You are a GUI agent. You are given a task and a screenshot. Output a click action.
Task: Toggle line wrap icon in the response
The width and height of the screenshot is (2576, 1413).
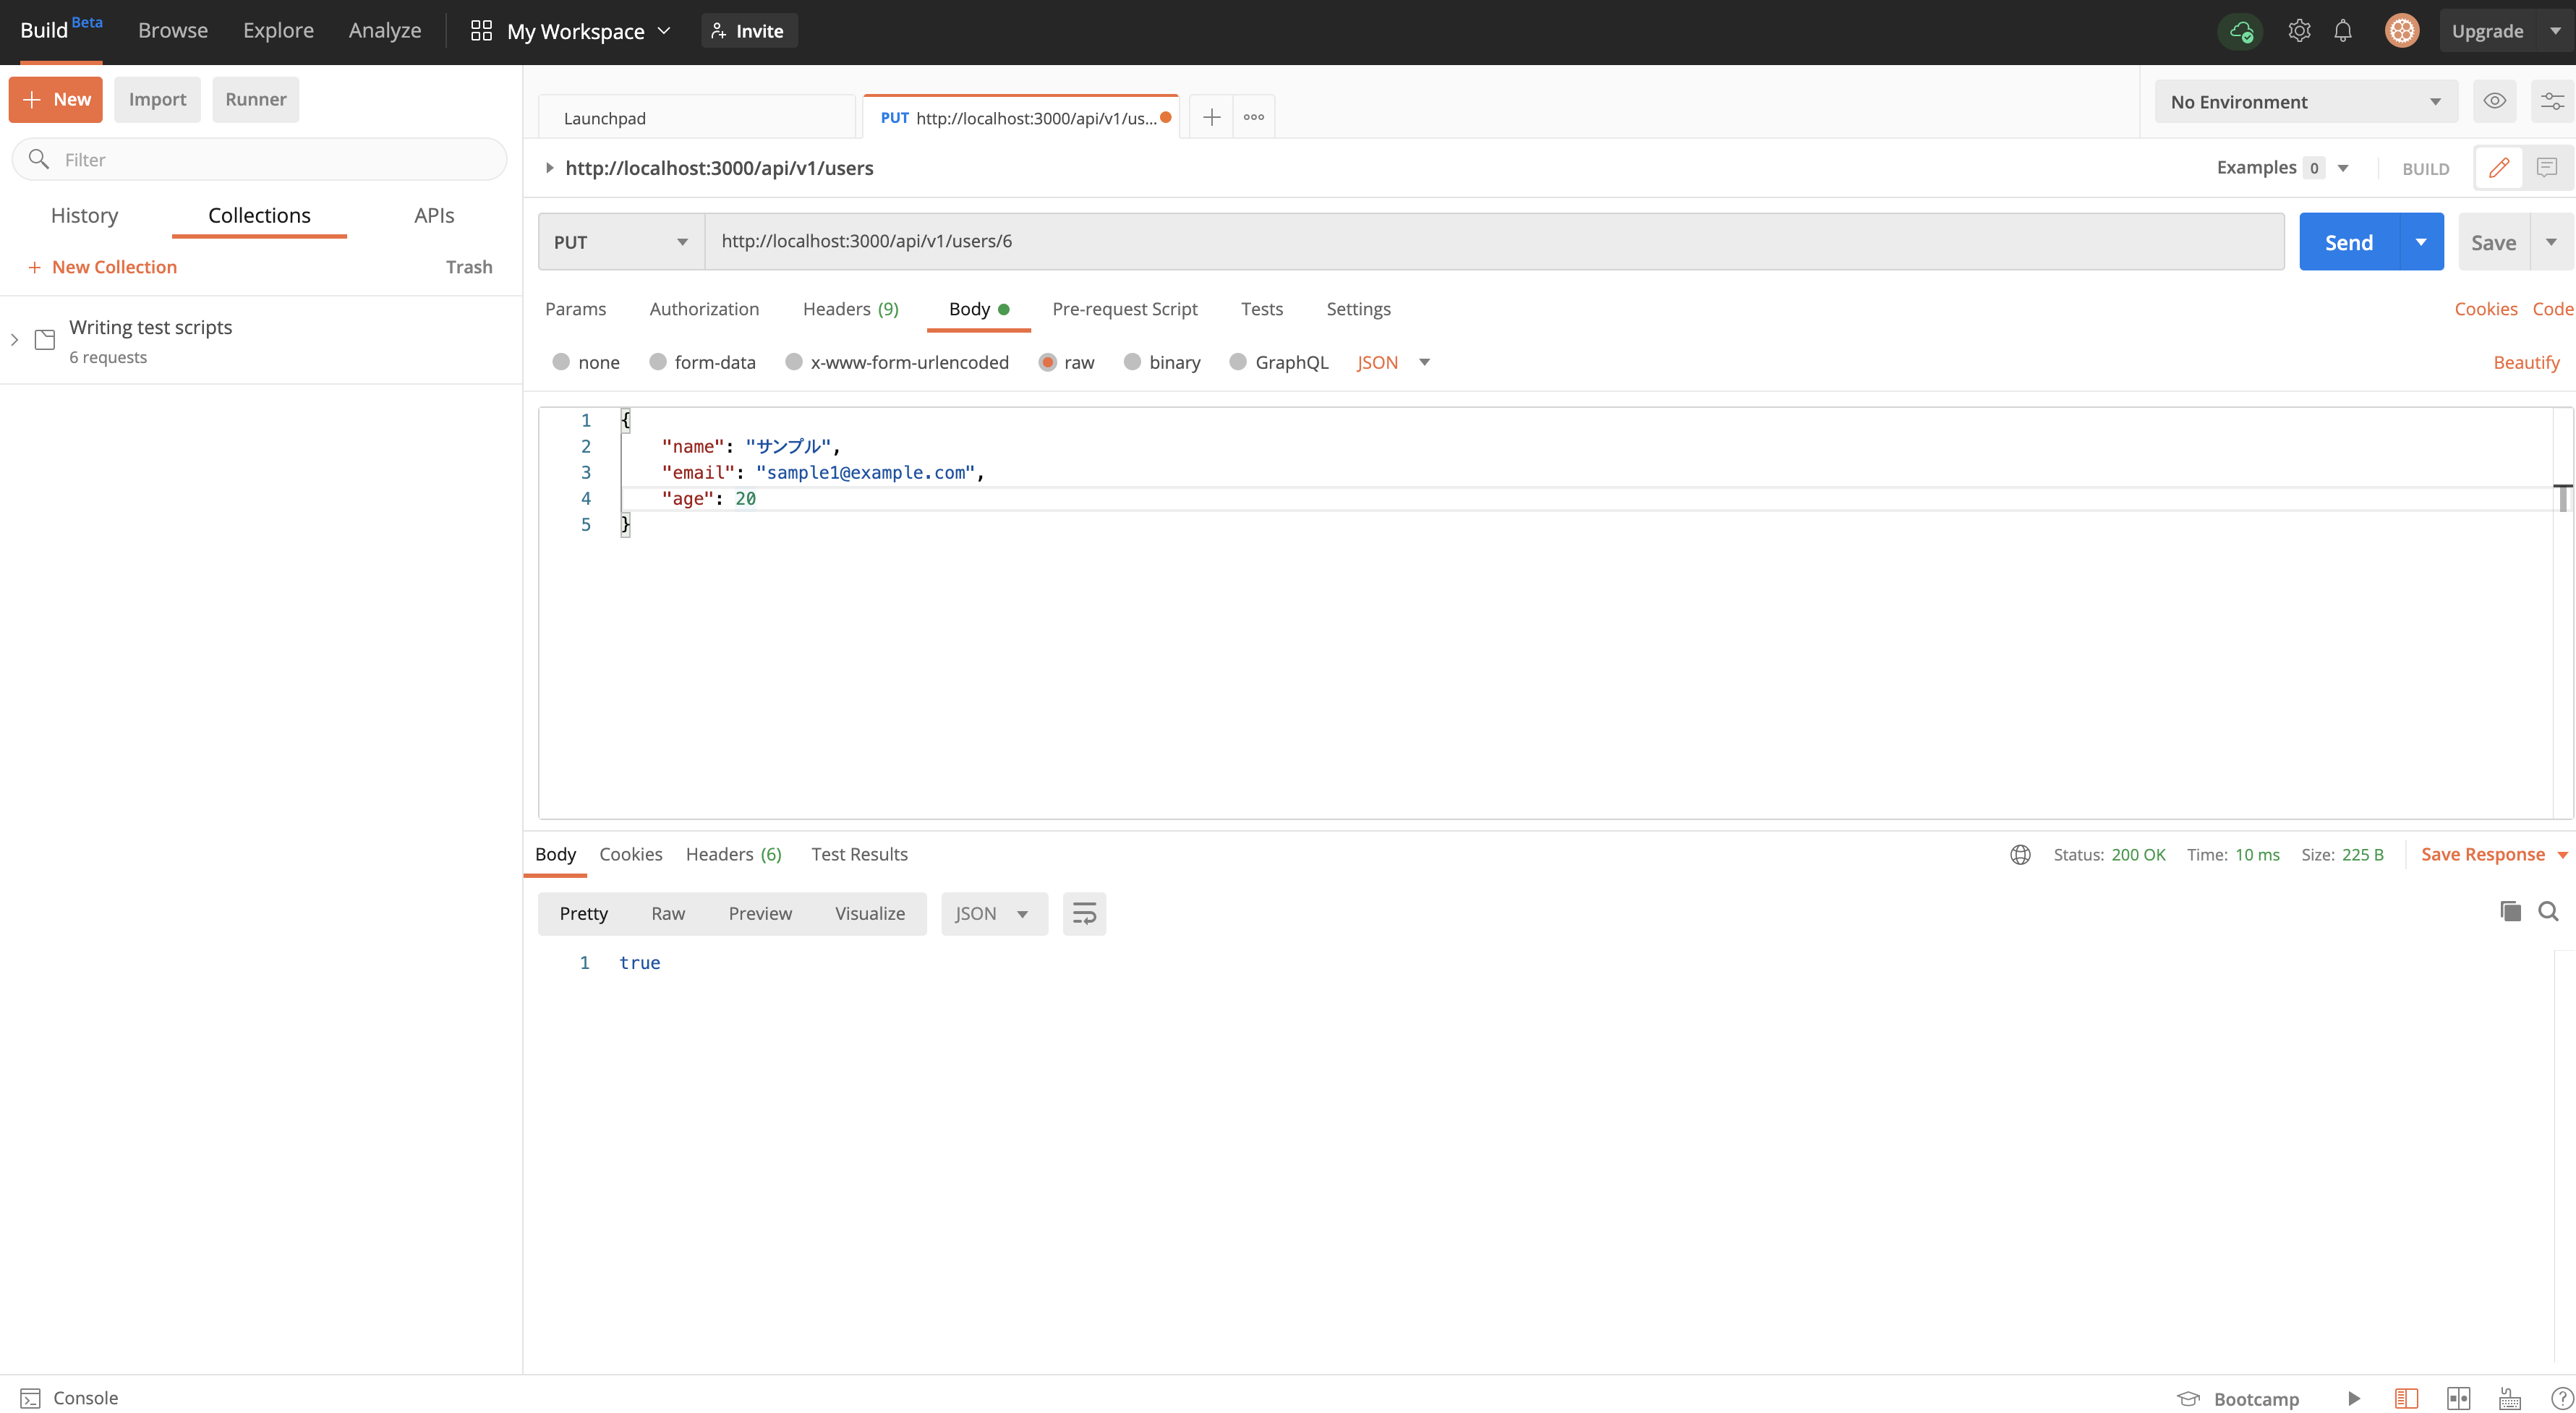1084,913
